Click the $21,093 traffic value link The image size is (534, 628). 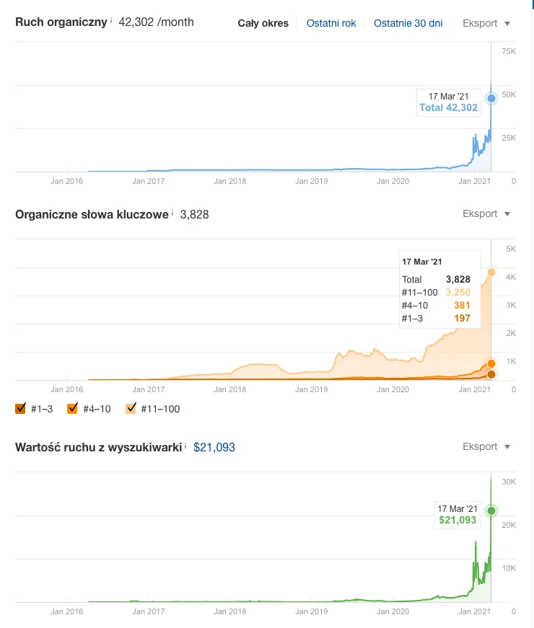point(214,447)
